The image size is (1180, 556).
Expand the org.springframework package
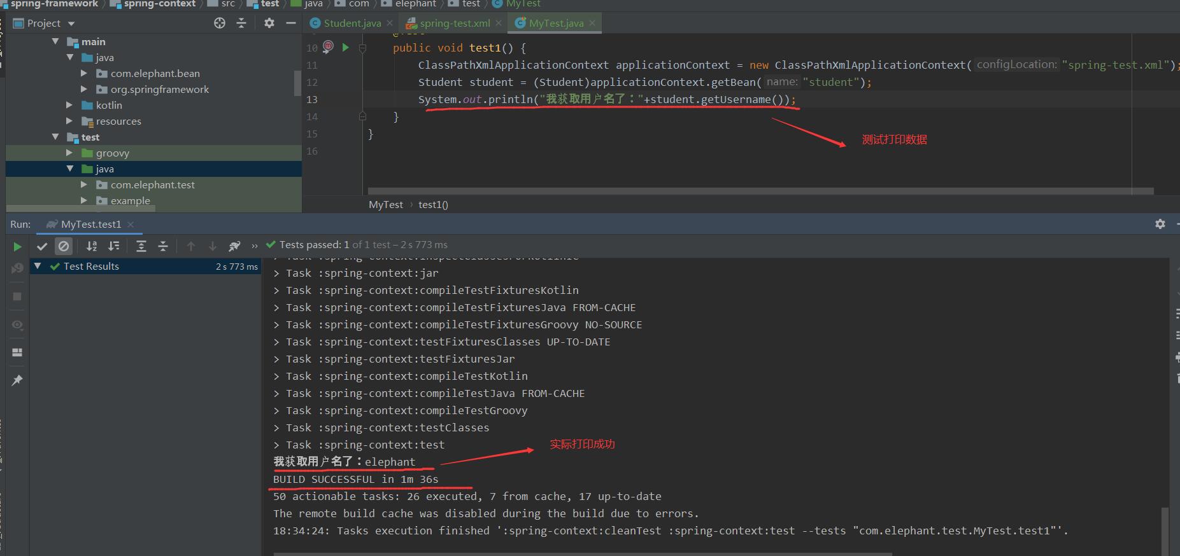coord(84,89)
